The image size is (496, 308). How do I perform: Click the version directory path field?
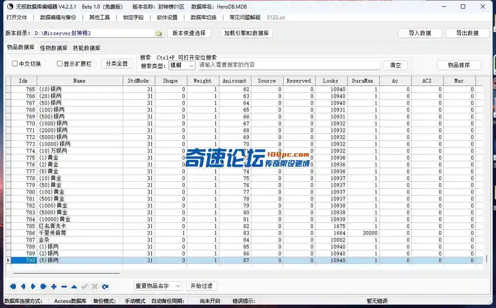point(94,33)
